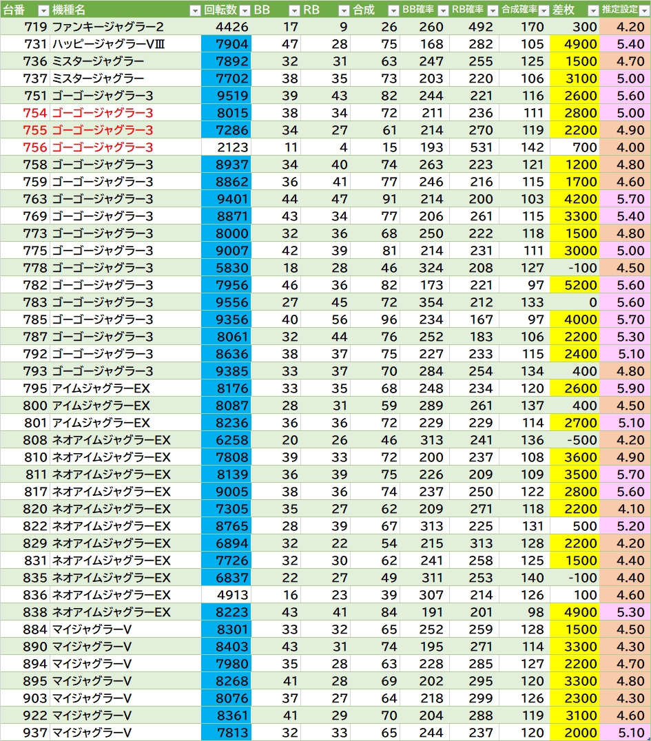Select the blue 7904 rotation count cell
651x741 pixels.
coord(227,44)
